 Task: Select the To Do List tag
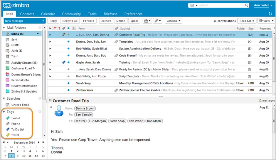tap(18, 130)
